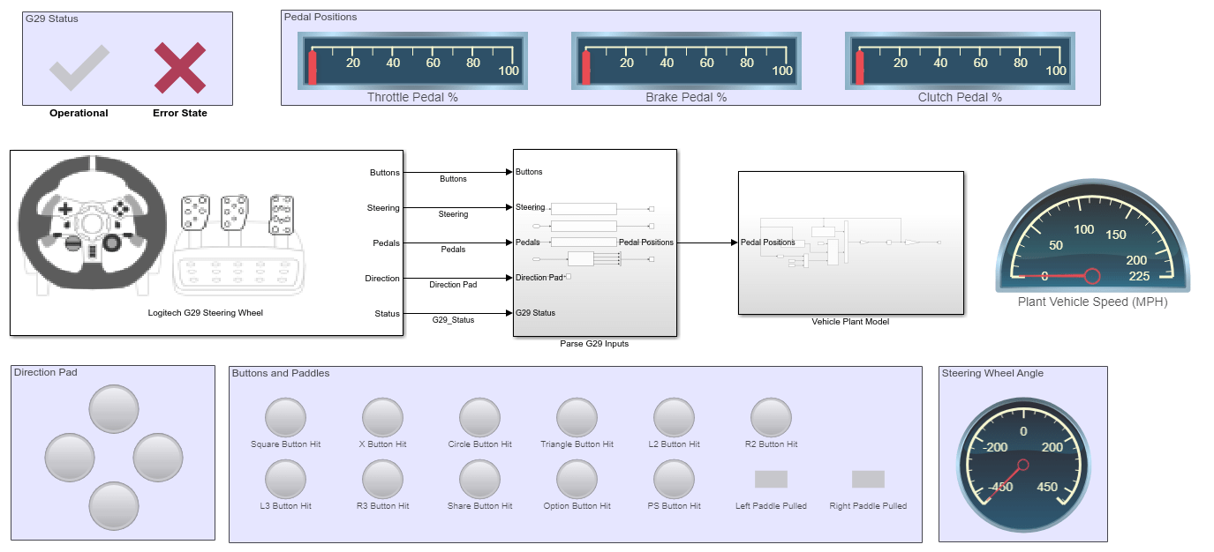Select the G29_Status signal line label
Image resolution: width=1214 pixels, height=552 pixels.
tap(453, 320)
